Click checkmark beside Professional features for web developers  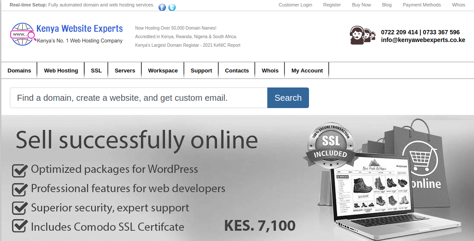coord(20,190)
